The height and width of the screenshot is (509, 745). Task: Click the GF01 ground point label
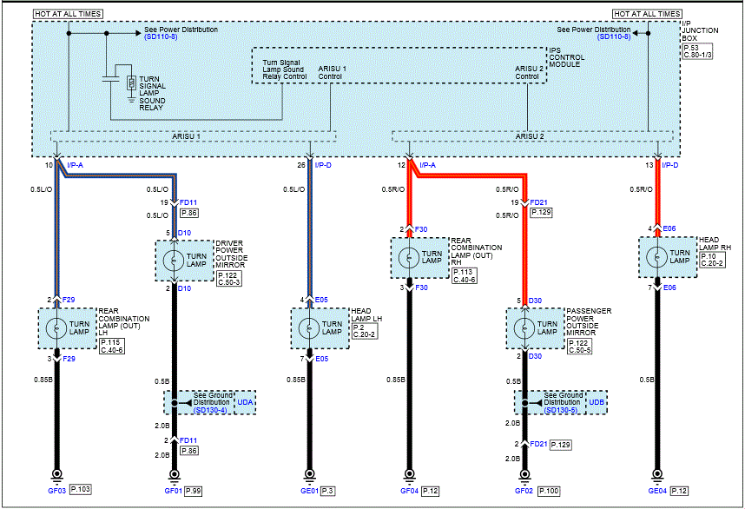click(x=174, y=491)
